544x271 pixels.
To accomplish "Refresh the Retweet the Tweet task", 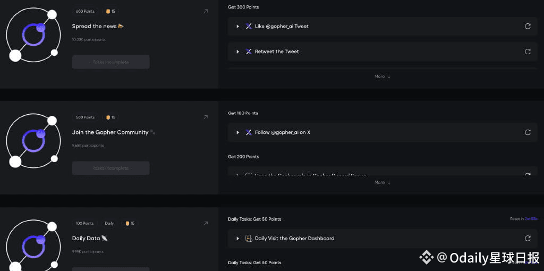I will point(528,52).
